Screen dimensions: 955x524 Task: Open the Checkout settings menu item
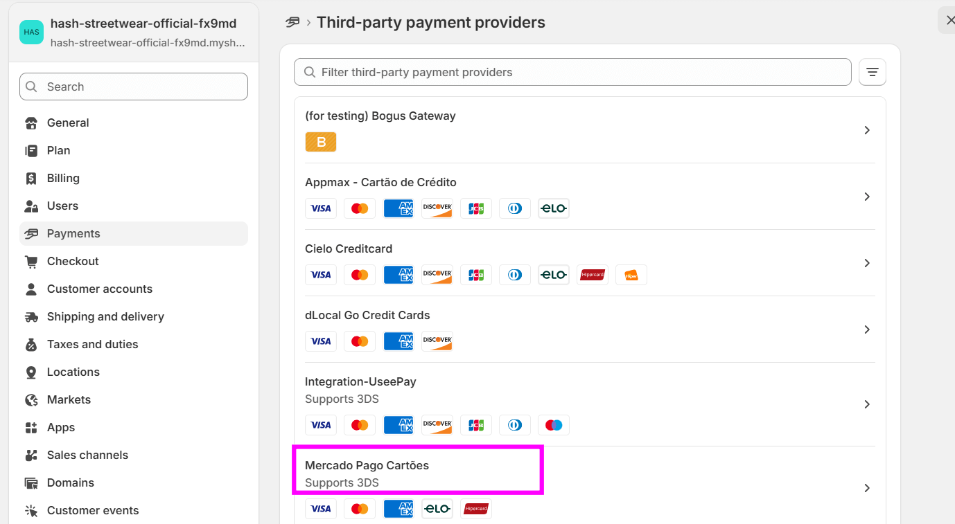pos(134,261)
